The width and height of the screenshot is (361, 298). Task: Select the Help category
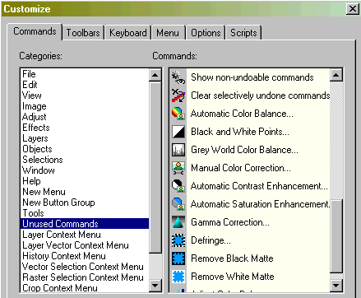point(85,181)
